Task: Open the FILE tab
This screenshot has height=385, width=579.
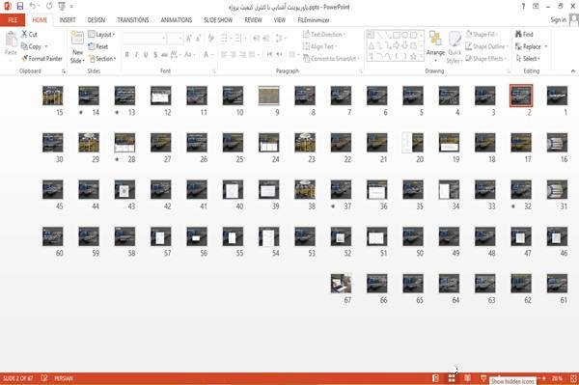Action: [13, 20]
